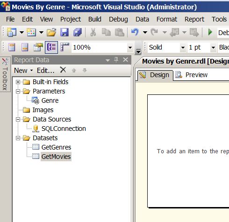This screenshot has width=229, height=222.
Task: Toggle auto-hide pin on Report Data panel
Action: tap(116, 60)
